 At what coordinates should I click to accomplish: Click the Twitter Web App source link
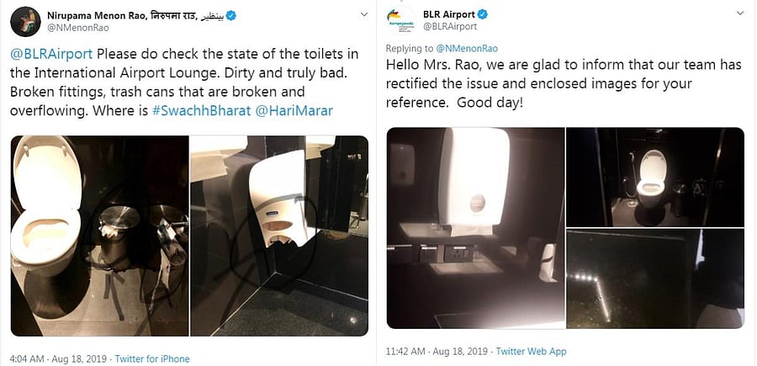(x=531, y=351)
